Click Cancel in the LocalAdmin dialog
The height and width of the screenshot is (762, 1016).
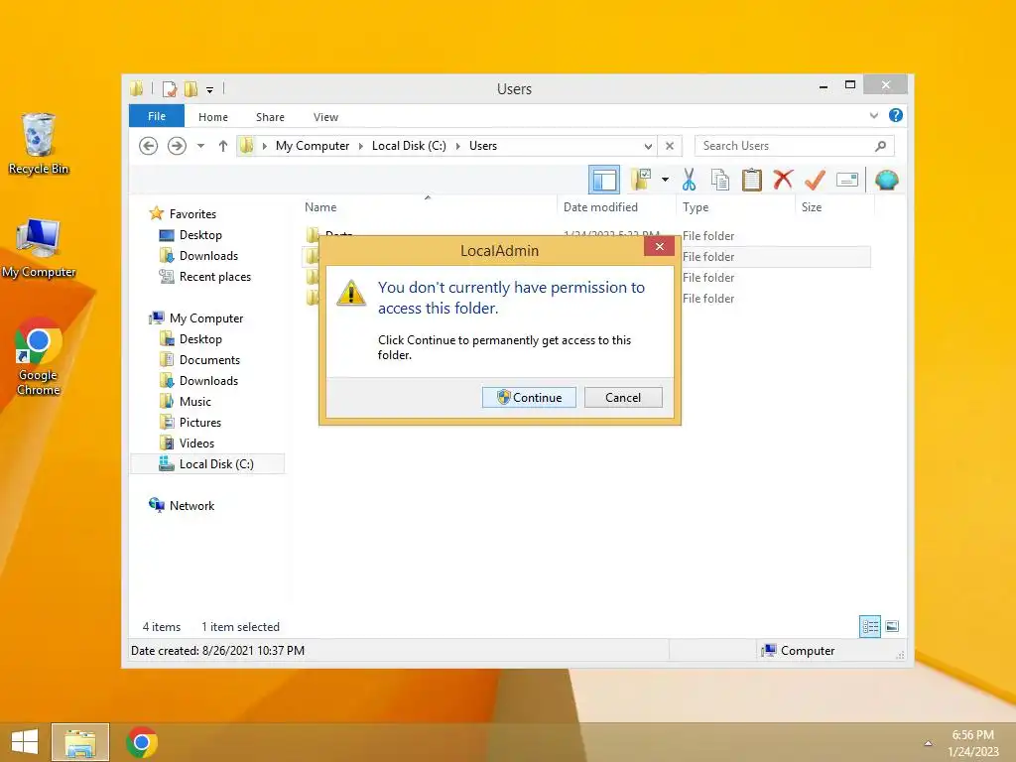point(623,397)
